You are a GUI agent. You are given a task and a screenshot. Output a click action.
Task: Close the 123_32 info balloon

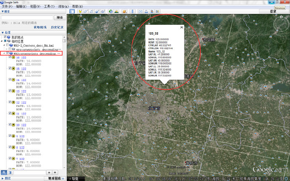point(182,27)
